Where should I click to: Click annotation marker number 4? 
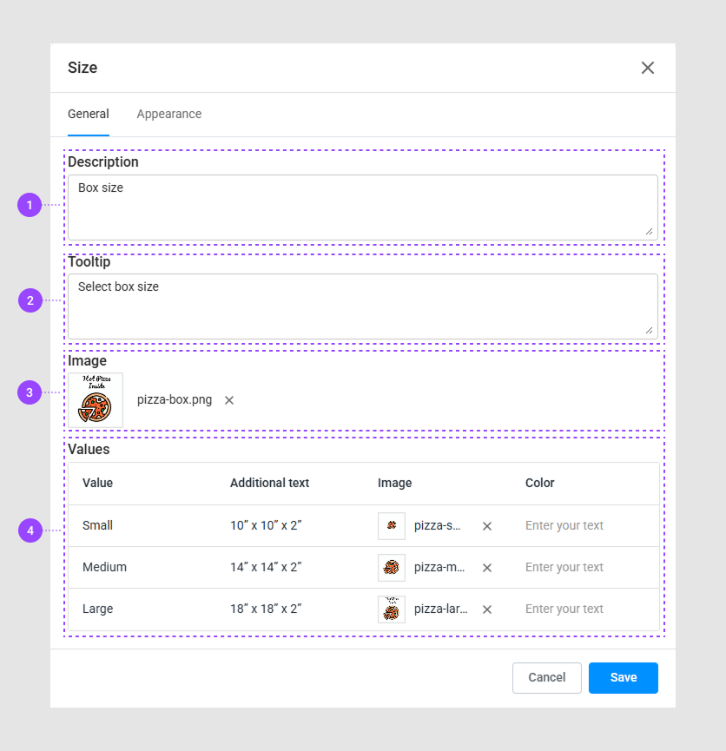[x=30, y=530]
